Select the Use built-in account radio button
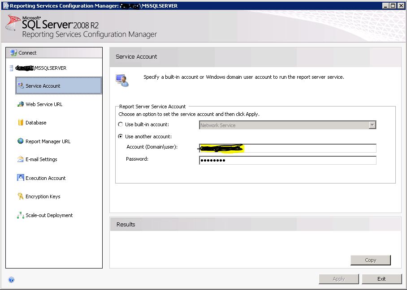The image size is (407, 290). click(x=120, y=125)
